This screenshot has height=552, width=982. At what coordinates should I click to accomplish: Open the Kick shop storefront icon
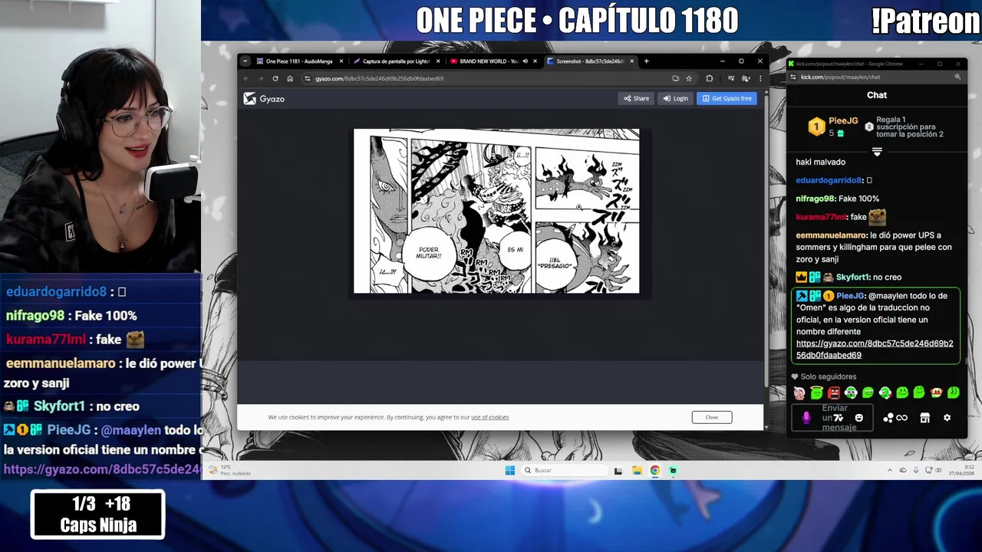[925, 418]
